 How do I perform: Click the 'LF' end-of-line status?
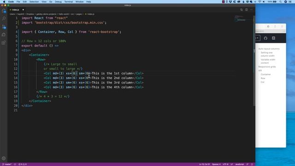click(231, 164)
